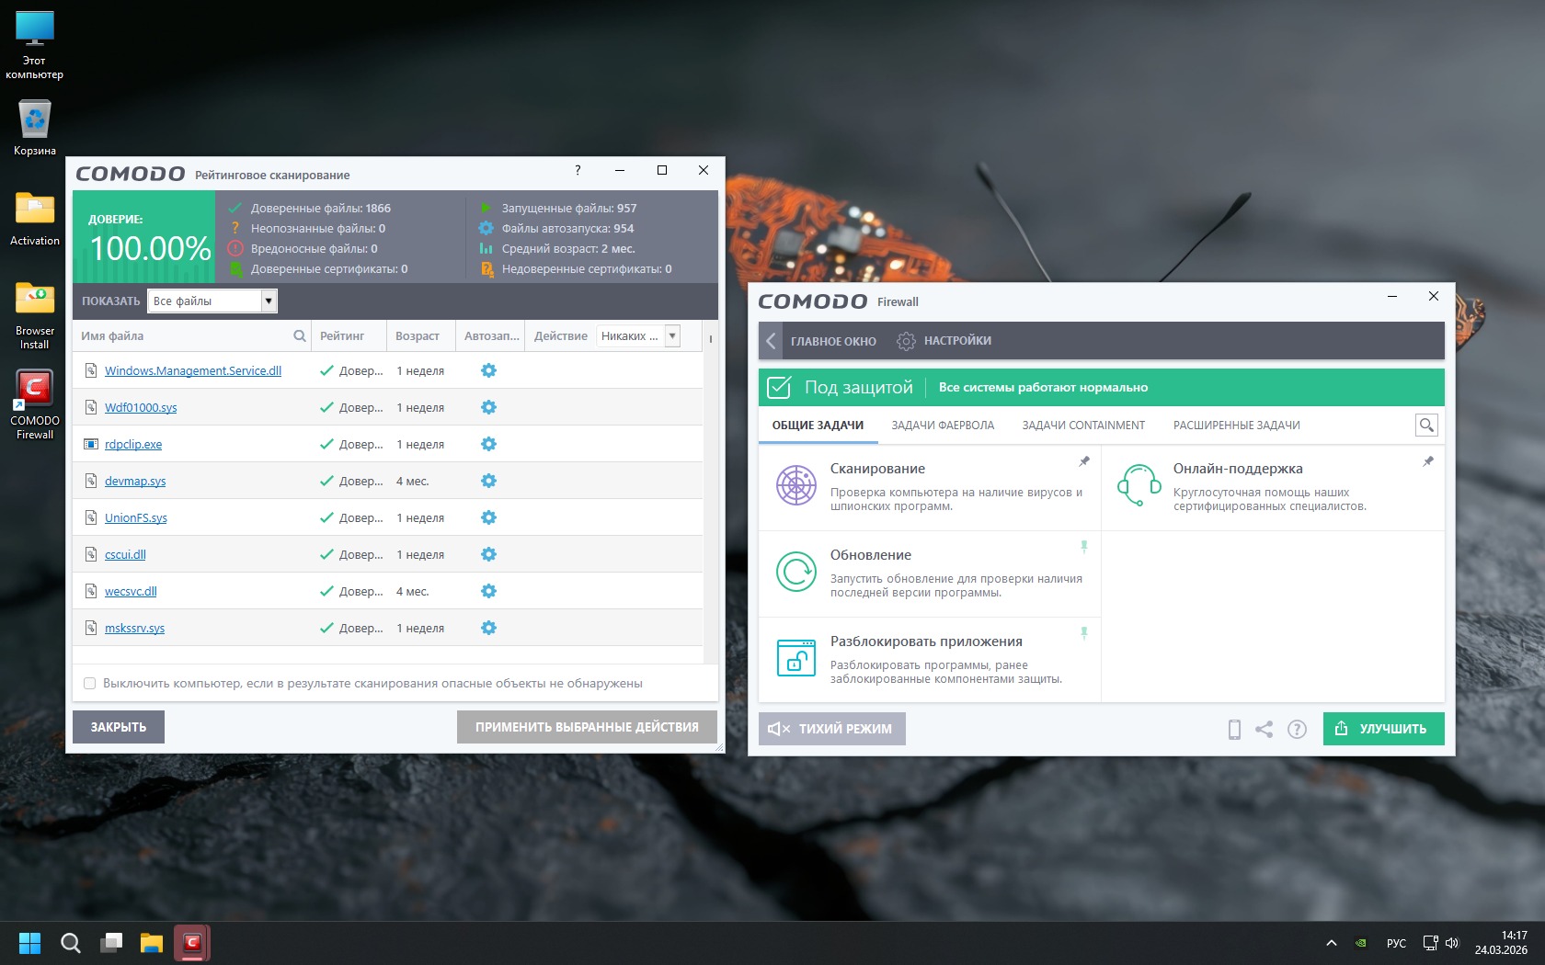Click the back chevron beside ГЛАВНОЕ ОКНО
Image resolution: width=1545 pixels, height=965 pixels.
[x=771, y=341]
